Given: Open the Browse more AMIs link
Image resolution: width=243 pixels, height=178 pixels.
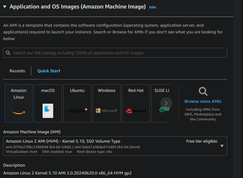Looking at the screenshot, I should 203,101.
